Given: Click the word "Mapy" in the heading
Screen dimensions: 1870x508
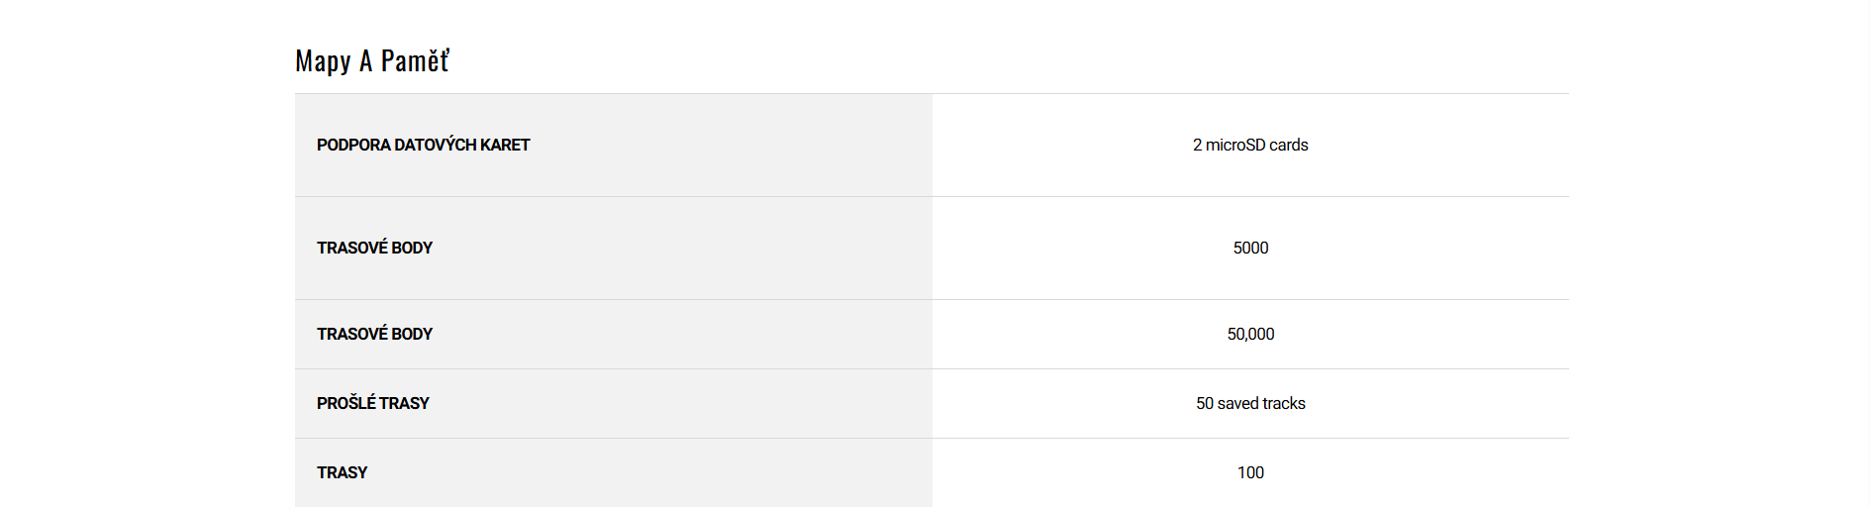Looking at the screenshot, I should [x=323, y=62].
